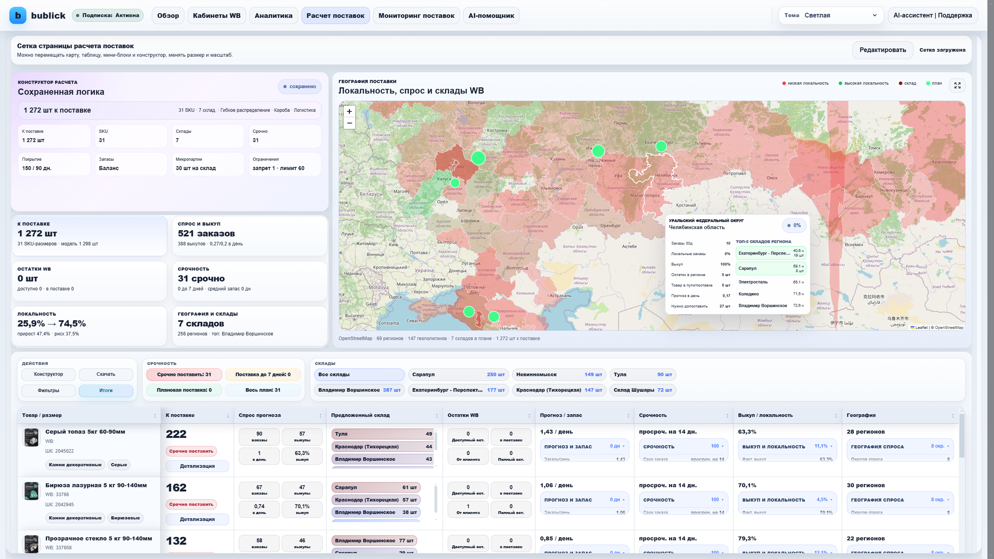Screen dimensions: 994x559
Task: Click the Редактировать button
Action: pyautogui.click(x=883, y=50)
